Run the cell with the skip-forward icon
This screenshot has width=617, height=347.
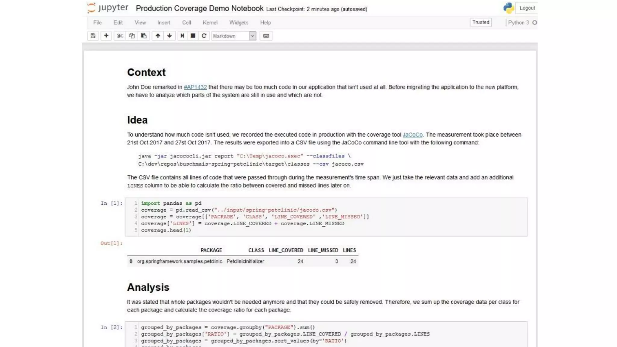[x=182, y=36]
